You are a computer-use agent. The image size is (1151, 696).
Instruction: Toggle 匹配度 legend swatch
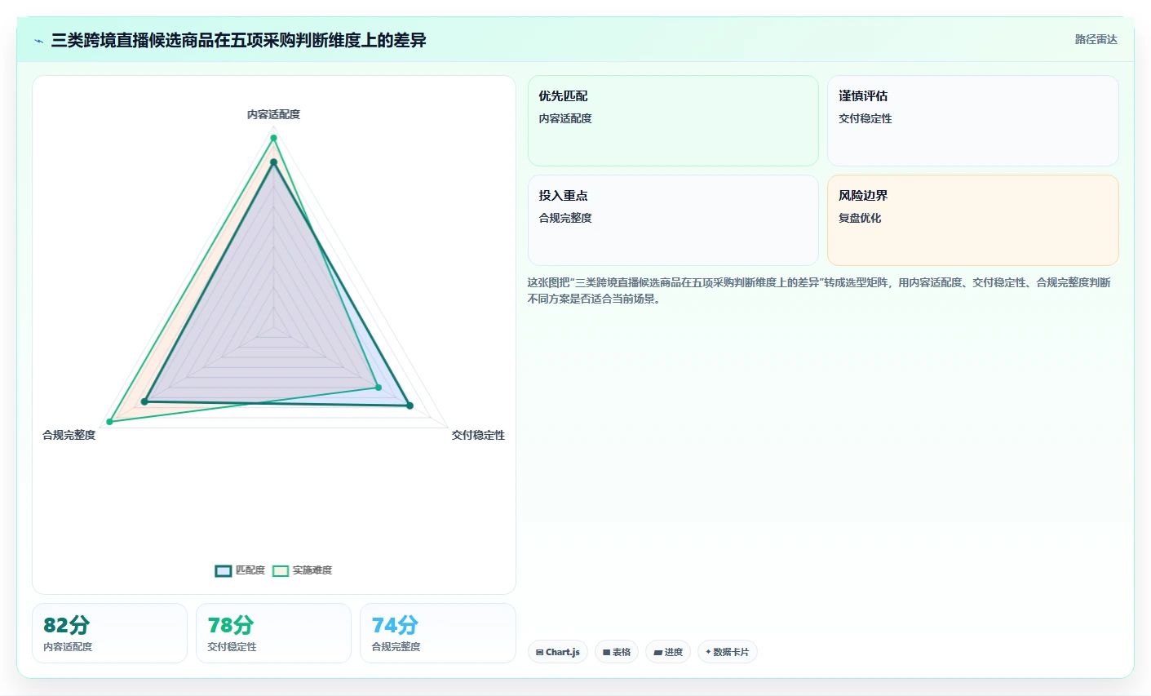tap(224, 570)
